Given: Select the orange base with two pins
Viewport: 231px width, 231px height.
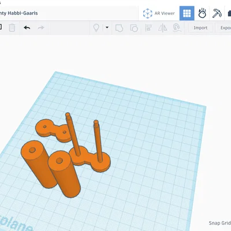Looking at the screenshot, I should [x=90, y=159].
